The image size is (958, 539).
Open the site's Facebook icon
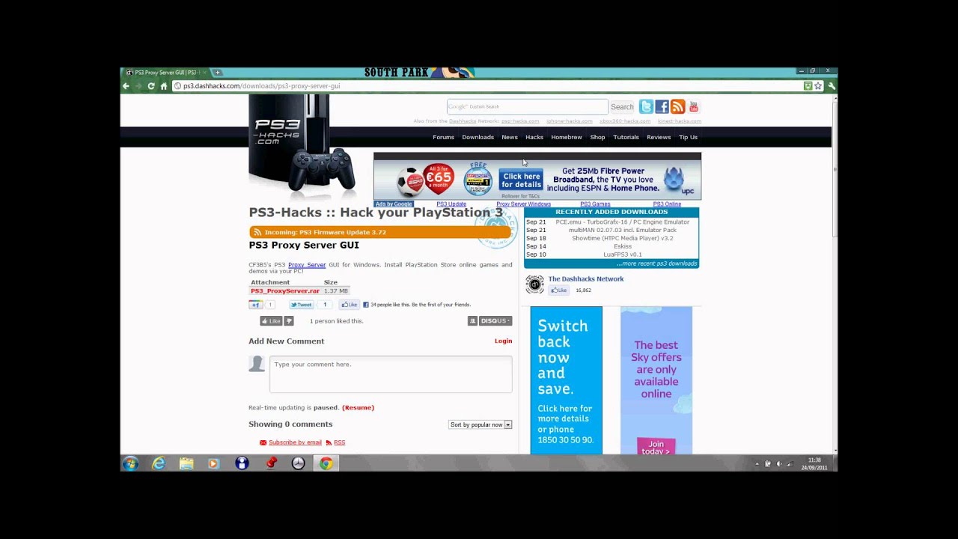pyautogui.click(x=662, y=107)
